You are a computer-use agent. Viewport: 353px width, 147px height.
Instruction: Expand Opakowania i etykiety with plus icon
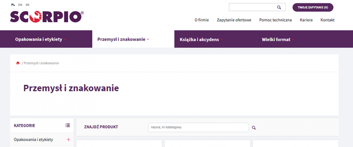68,140
